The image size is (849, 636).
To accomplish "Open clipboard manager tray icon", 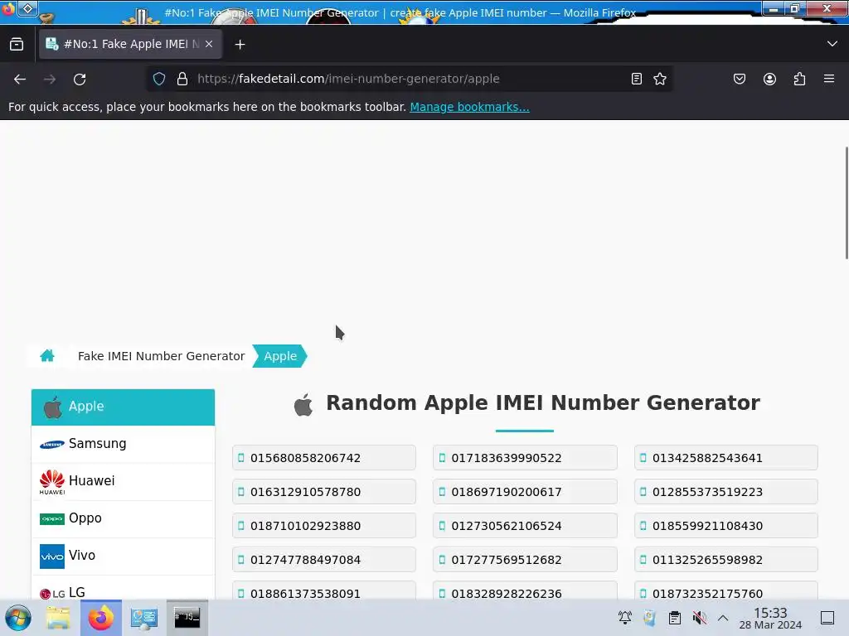I will (674, 618).
